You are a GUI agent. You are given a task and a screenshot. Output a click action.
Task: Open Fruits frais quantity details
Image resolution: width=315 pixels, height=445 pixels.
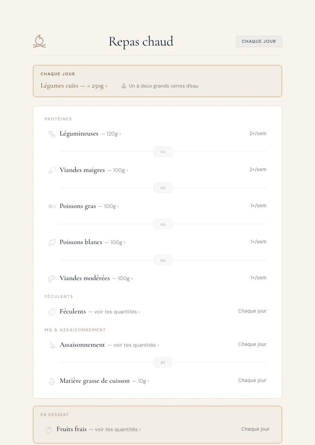coord(115,429)
